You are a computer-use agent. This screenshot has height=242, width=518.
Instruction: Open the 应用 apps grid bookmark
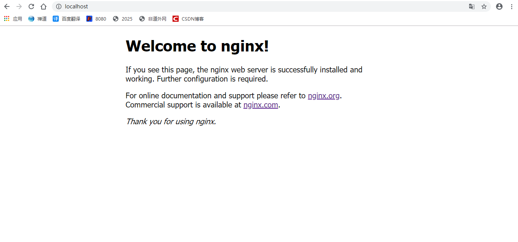pyautogui.click(x=13, y=19)
